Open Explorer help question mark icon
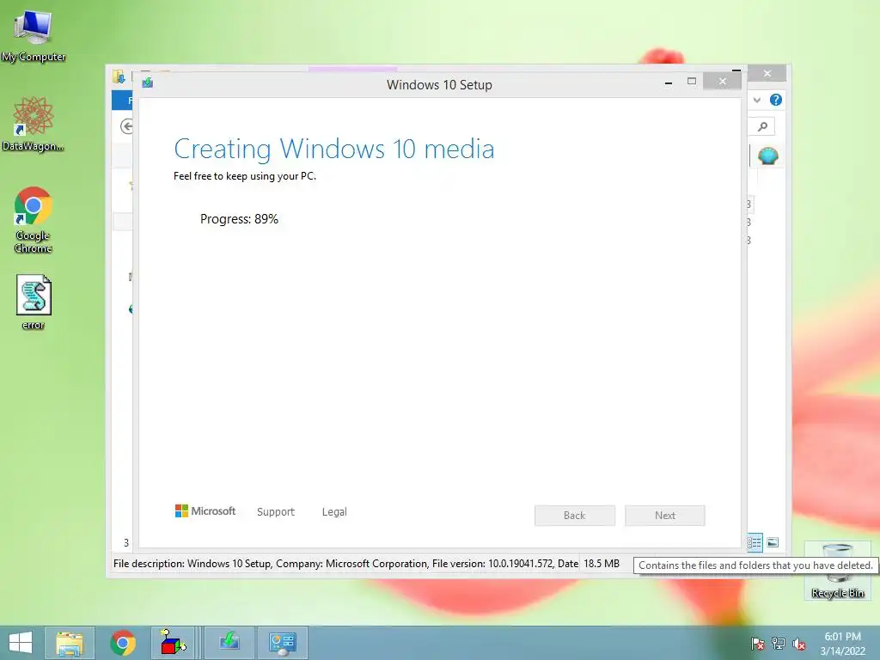 click(x=776, y=100)
